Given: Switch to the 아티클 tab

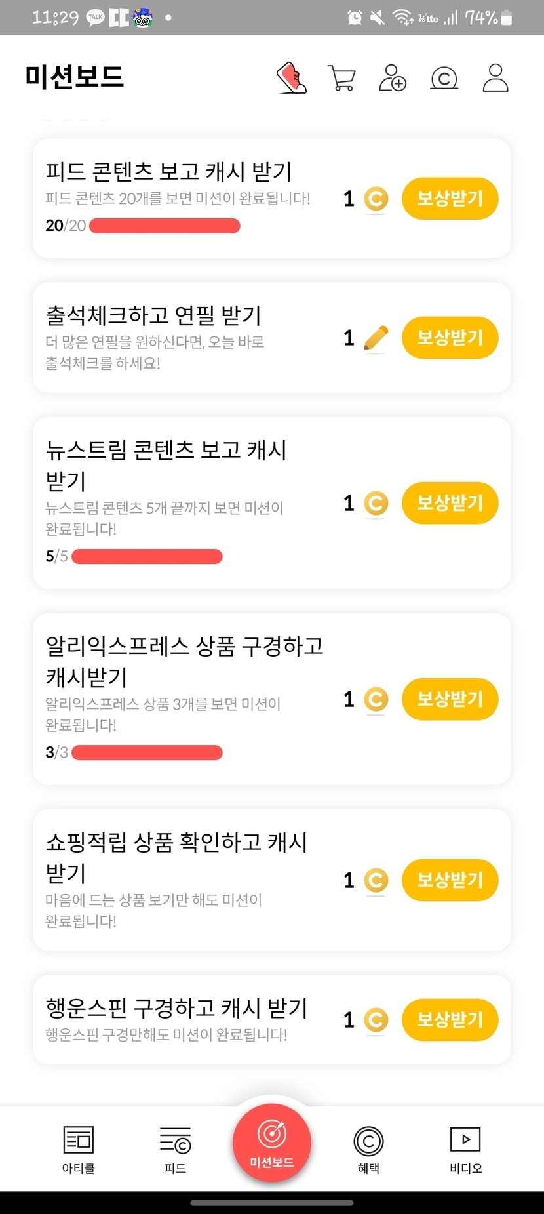Looking at the screenshot, I should pos(79,1149).
